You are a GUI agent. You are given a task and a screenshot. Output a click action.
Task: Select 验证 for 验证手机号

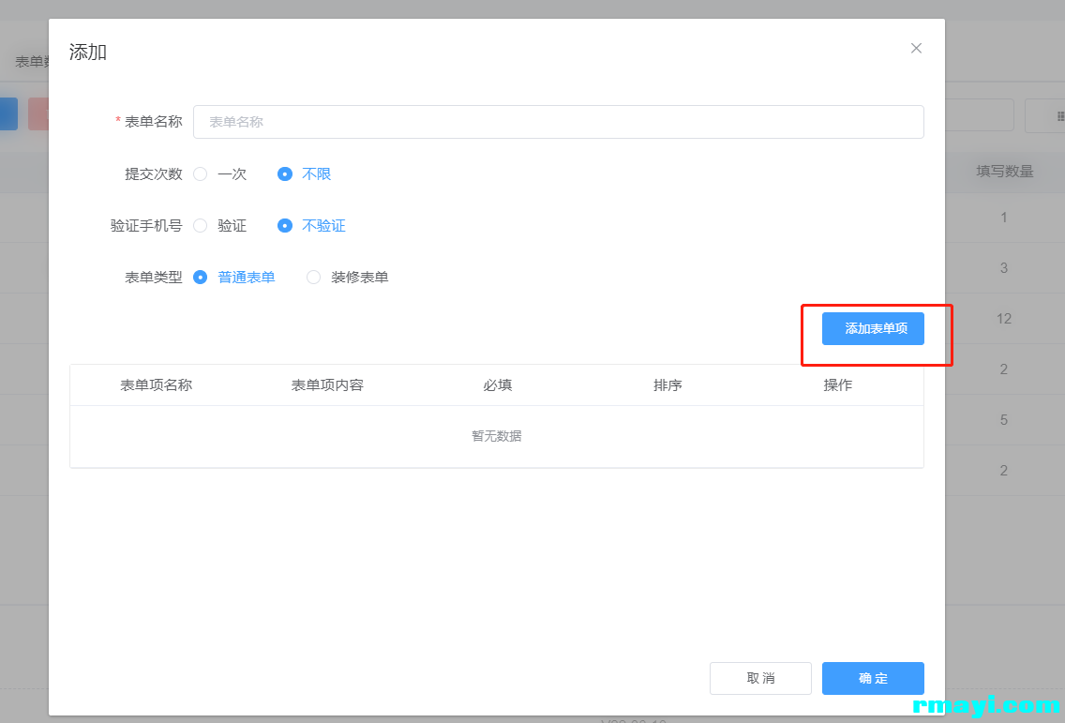(x=219, y=226)
